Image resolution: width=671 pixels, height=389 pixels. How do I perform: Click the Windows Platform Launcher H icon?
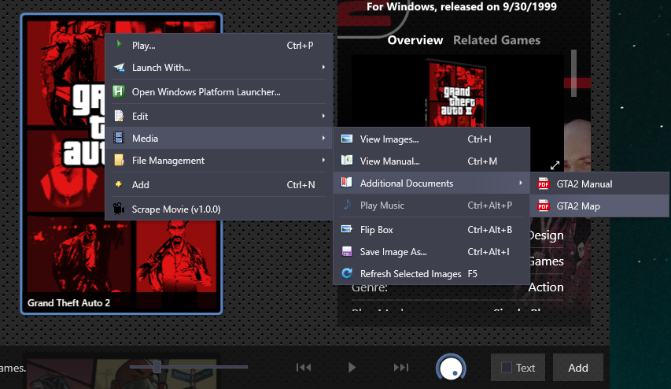[119, 91]
